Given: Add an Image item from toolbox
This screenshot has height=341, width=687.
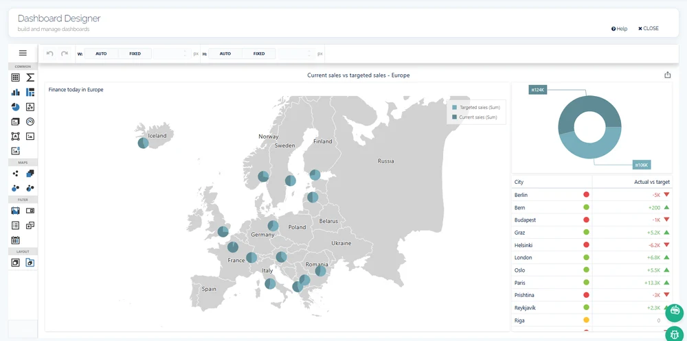Looking at the screenshot, I should [30, 136].
